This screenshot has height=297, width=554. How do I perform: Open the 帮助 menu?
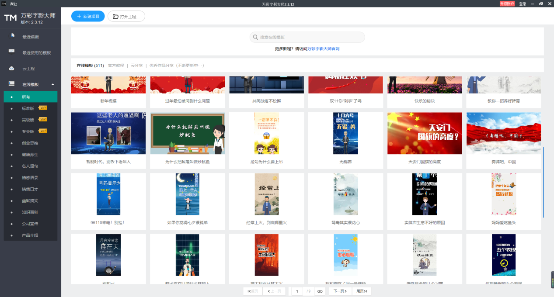(14, 4)
